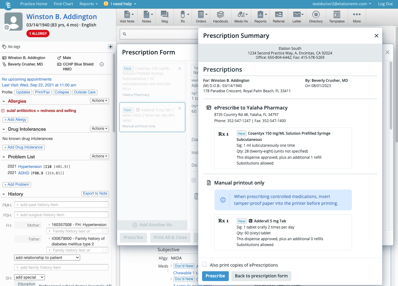
Task: Click patient name Winston B. Addington heading
Action: [61, 17]
